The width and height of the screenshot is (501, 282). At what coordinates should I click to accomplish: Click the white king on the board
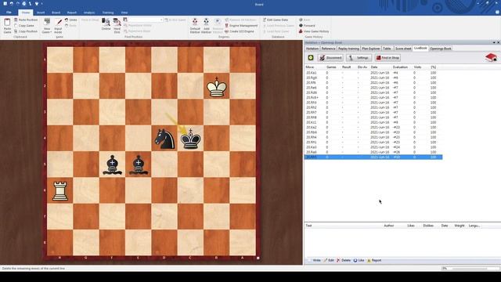pos(217,87)
